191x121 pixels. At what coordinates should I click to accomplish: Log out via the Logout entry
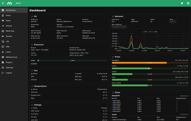(14, 73)
